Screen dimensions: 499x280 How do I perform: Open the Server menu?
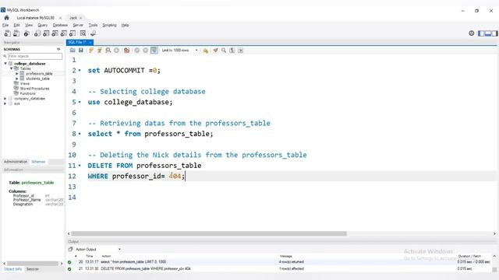(x=78, y=25)
